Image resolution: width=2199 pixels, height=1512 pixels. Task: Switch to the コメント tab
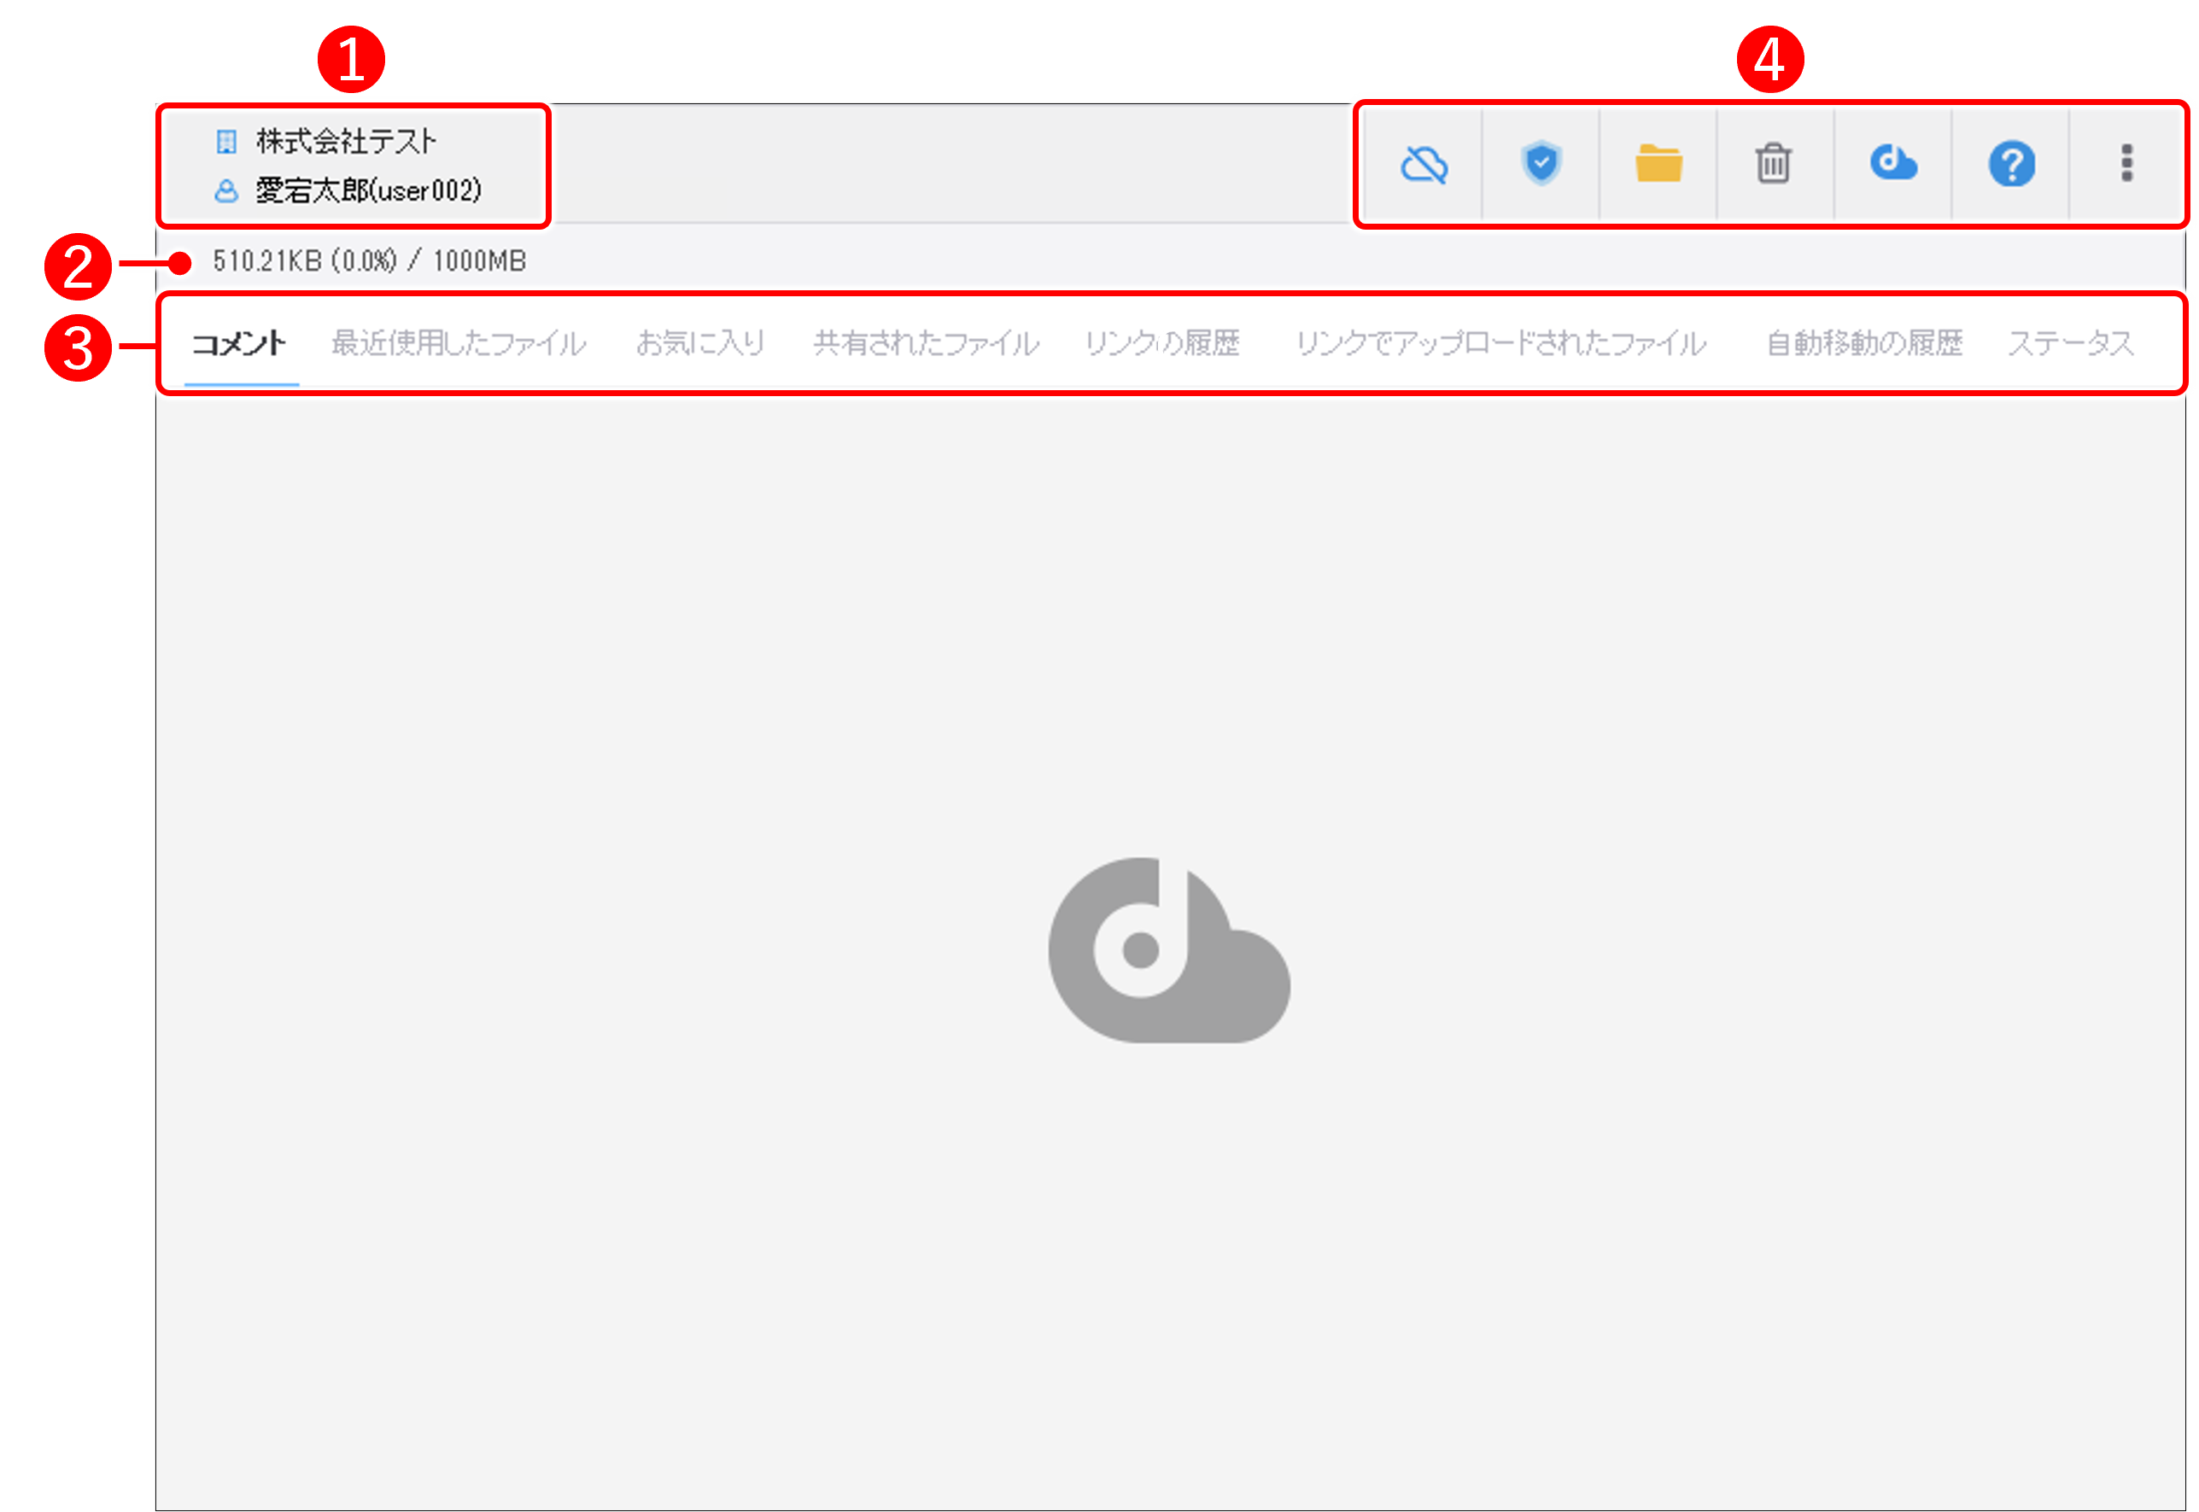241,344
